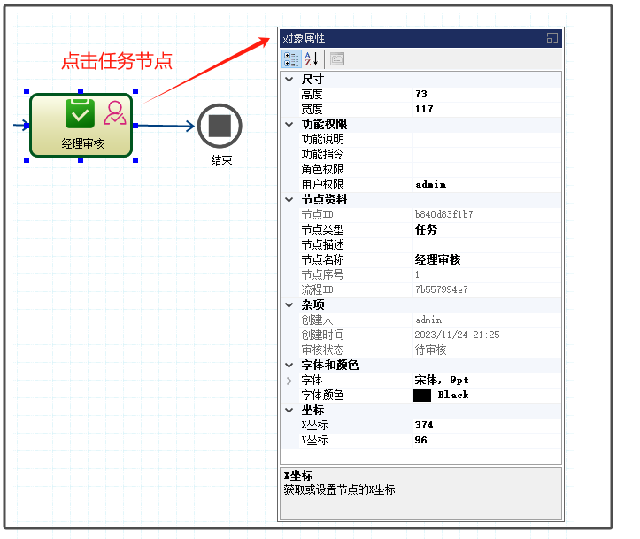Collapse the 杂项 category
Screen dimensions: 640x539
coord(289,305)
